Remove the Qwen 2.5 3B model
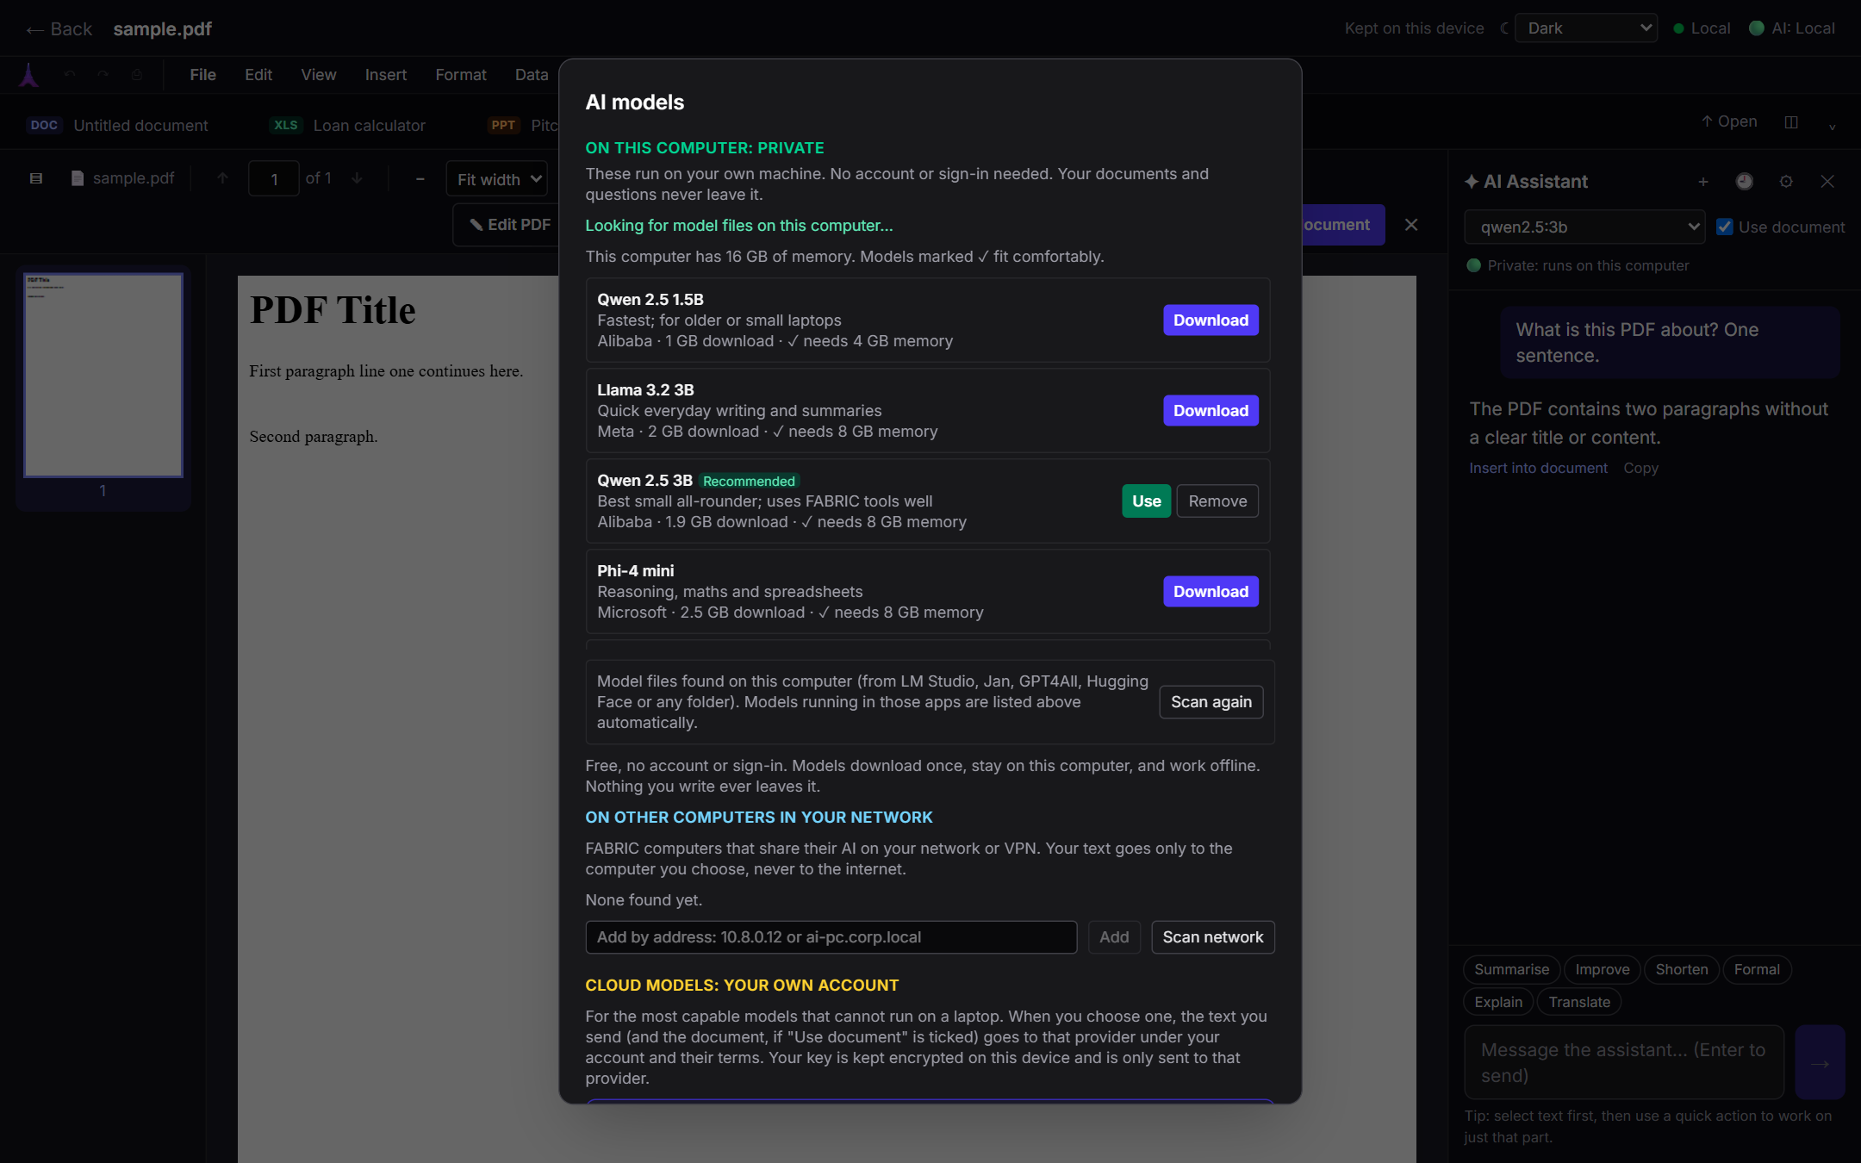This screenshot has width=1861, height=1163. coord(1217,501)
